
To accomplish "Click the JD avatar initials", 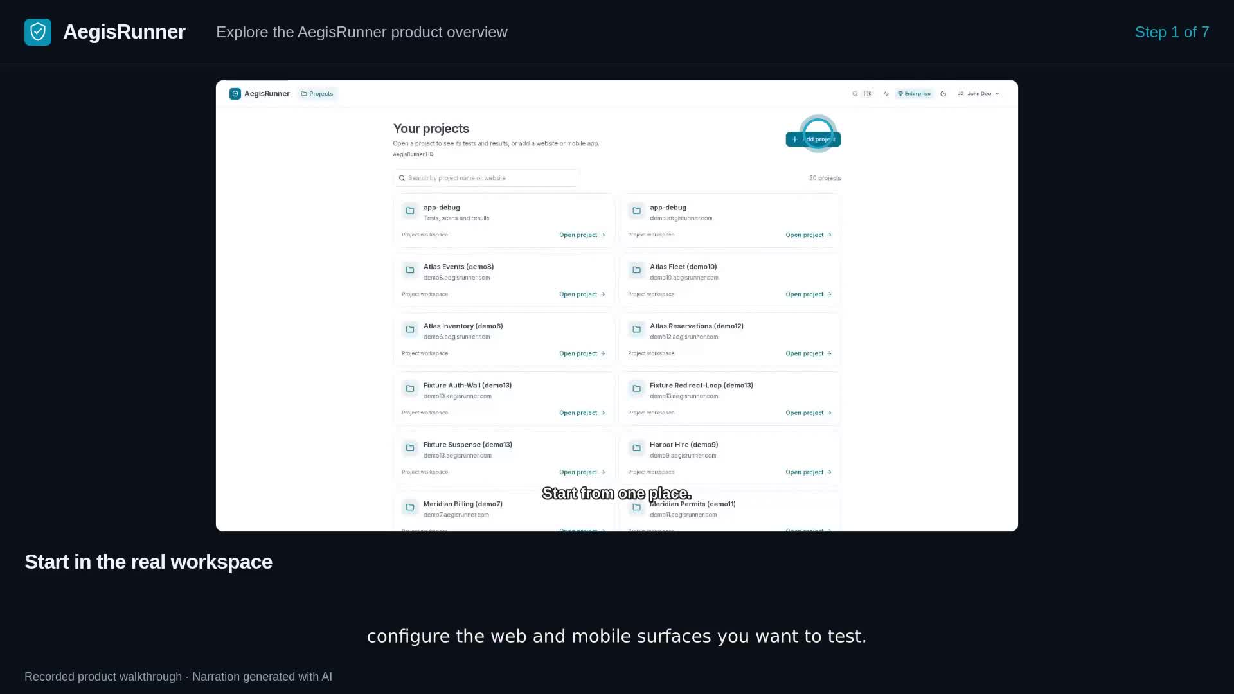I will 960,94.
